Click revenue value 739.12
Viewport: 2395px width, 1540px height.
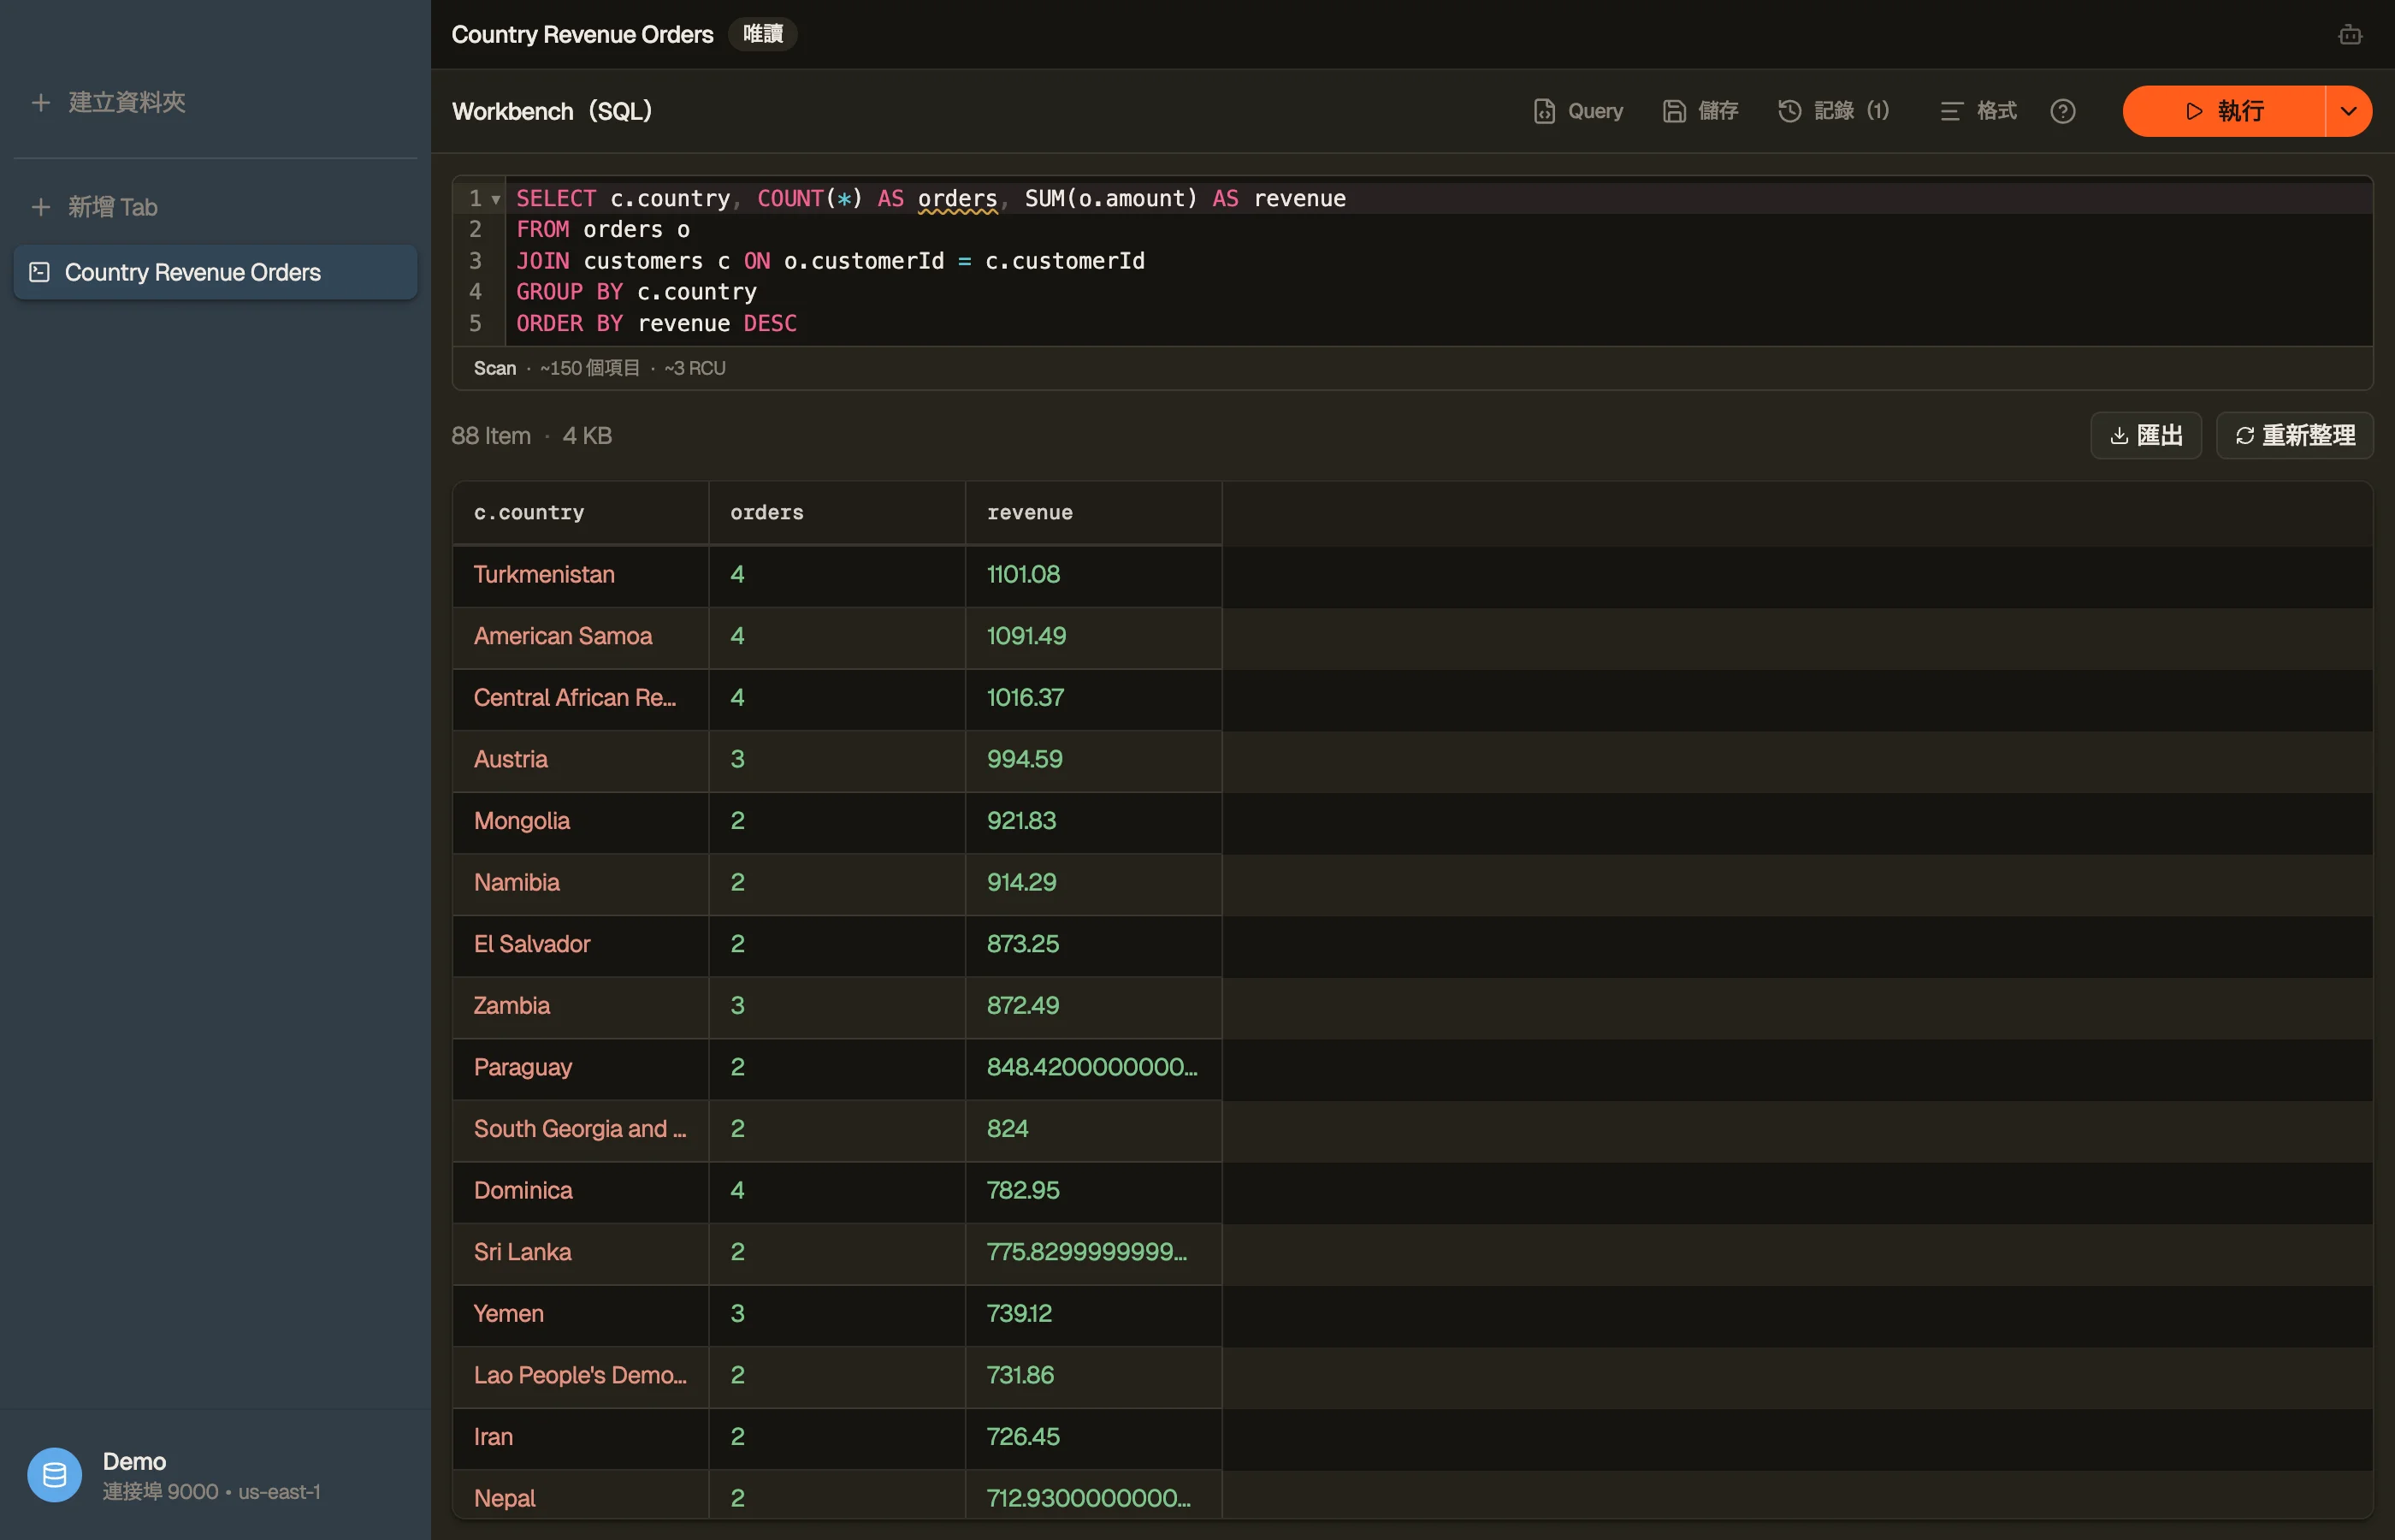(1093, 1314)
